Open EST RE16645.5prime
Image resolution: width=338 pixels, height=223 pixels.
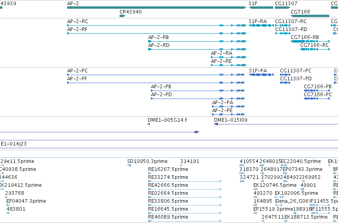pos(168,209)
